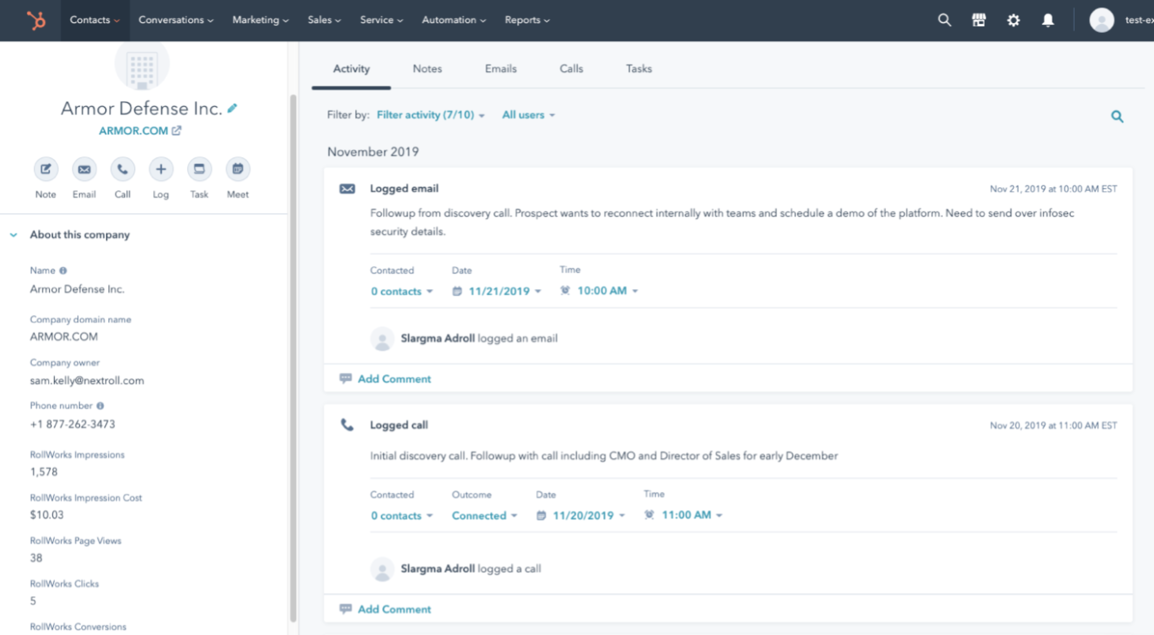Click the Log activity plus icon
The width and height of the screenshot is (1154, 635).
[161, 169]
